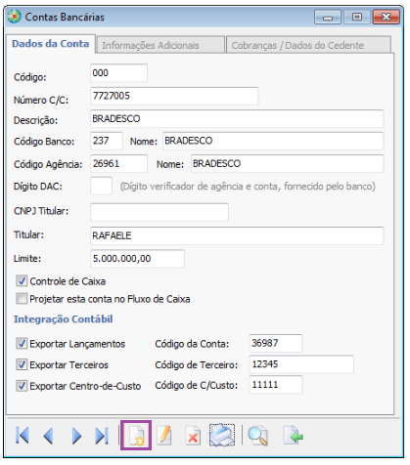Click the Descrição field
This screenshot has height=465, width=410.
pos(237,118)
